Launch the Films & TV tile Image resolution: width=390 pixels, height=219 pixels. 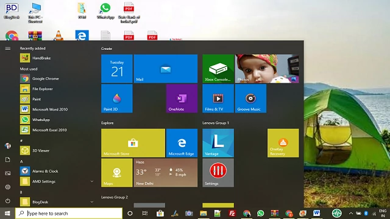point(218,99)
